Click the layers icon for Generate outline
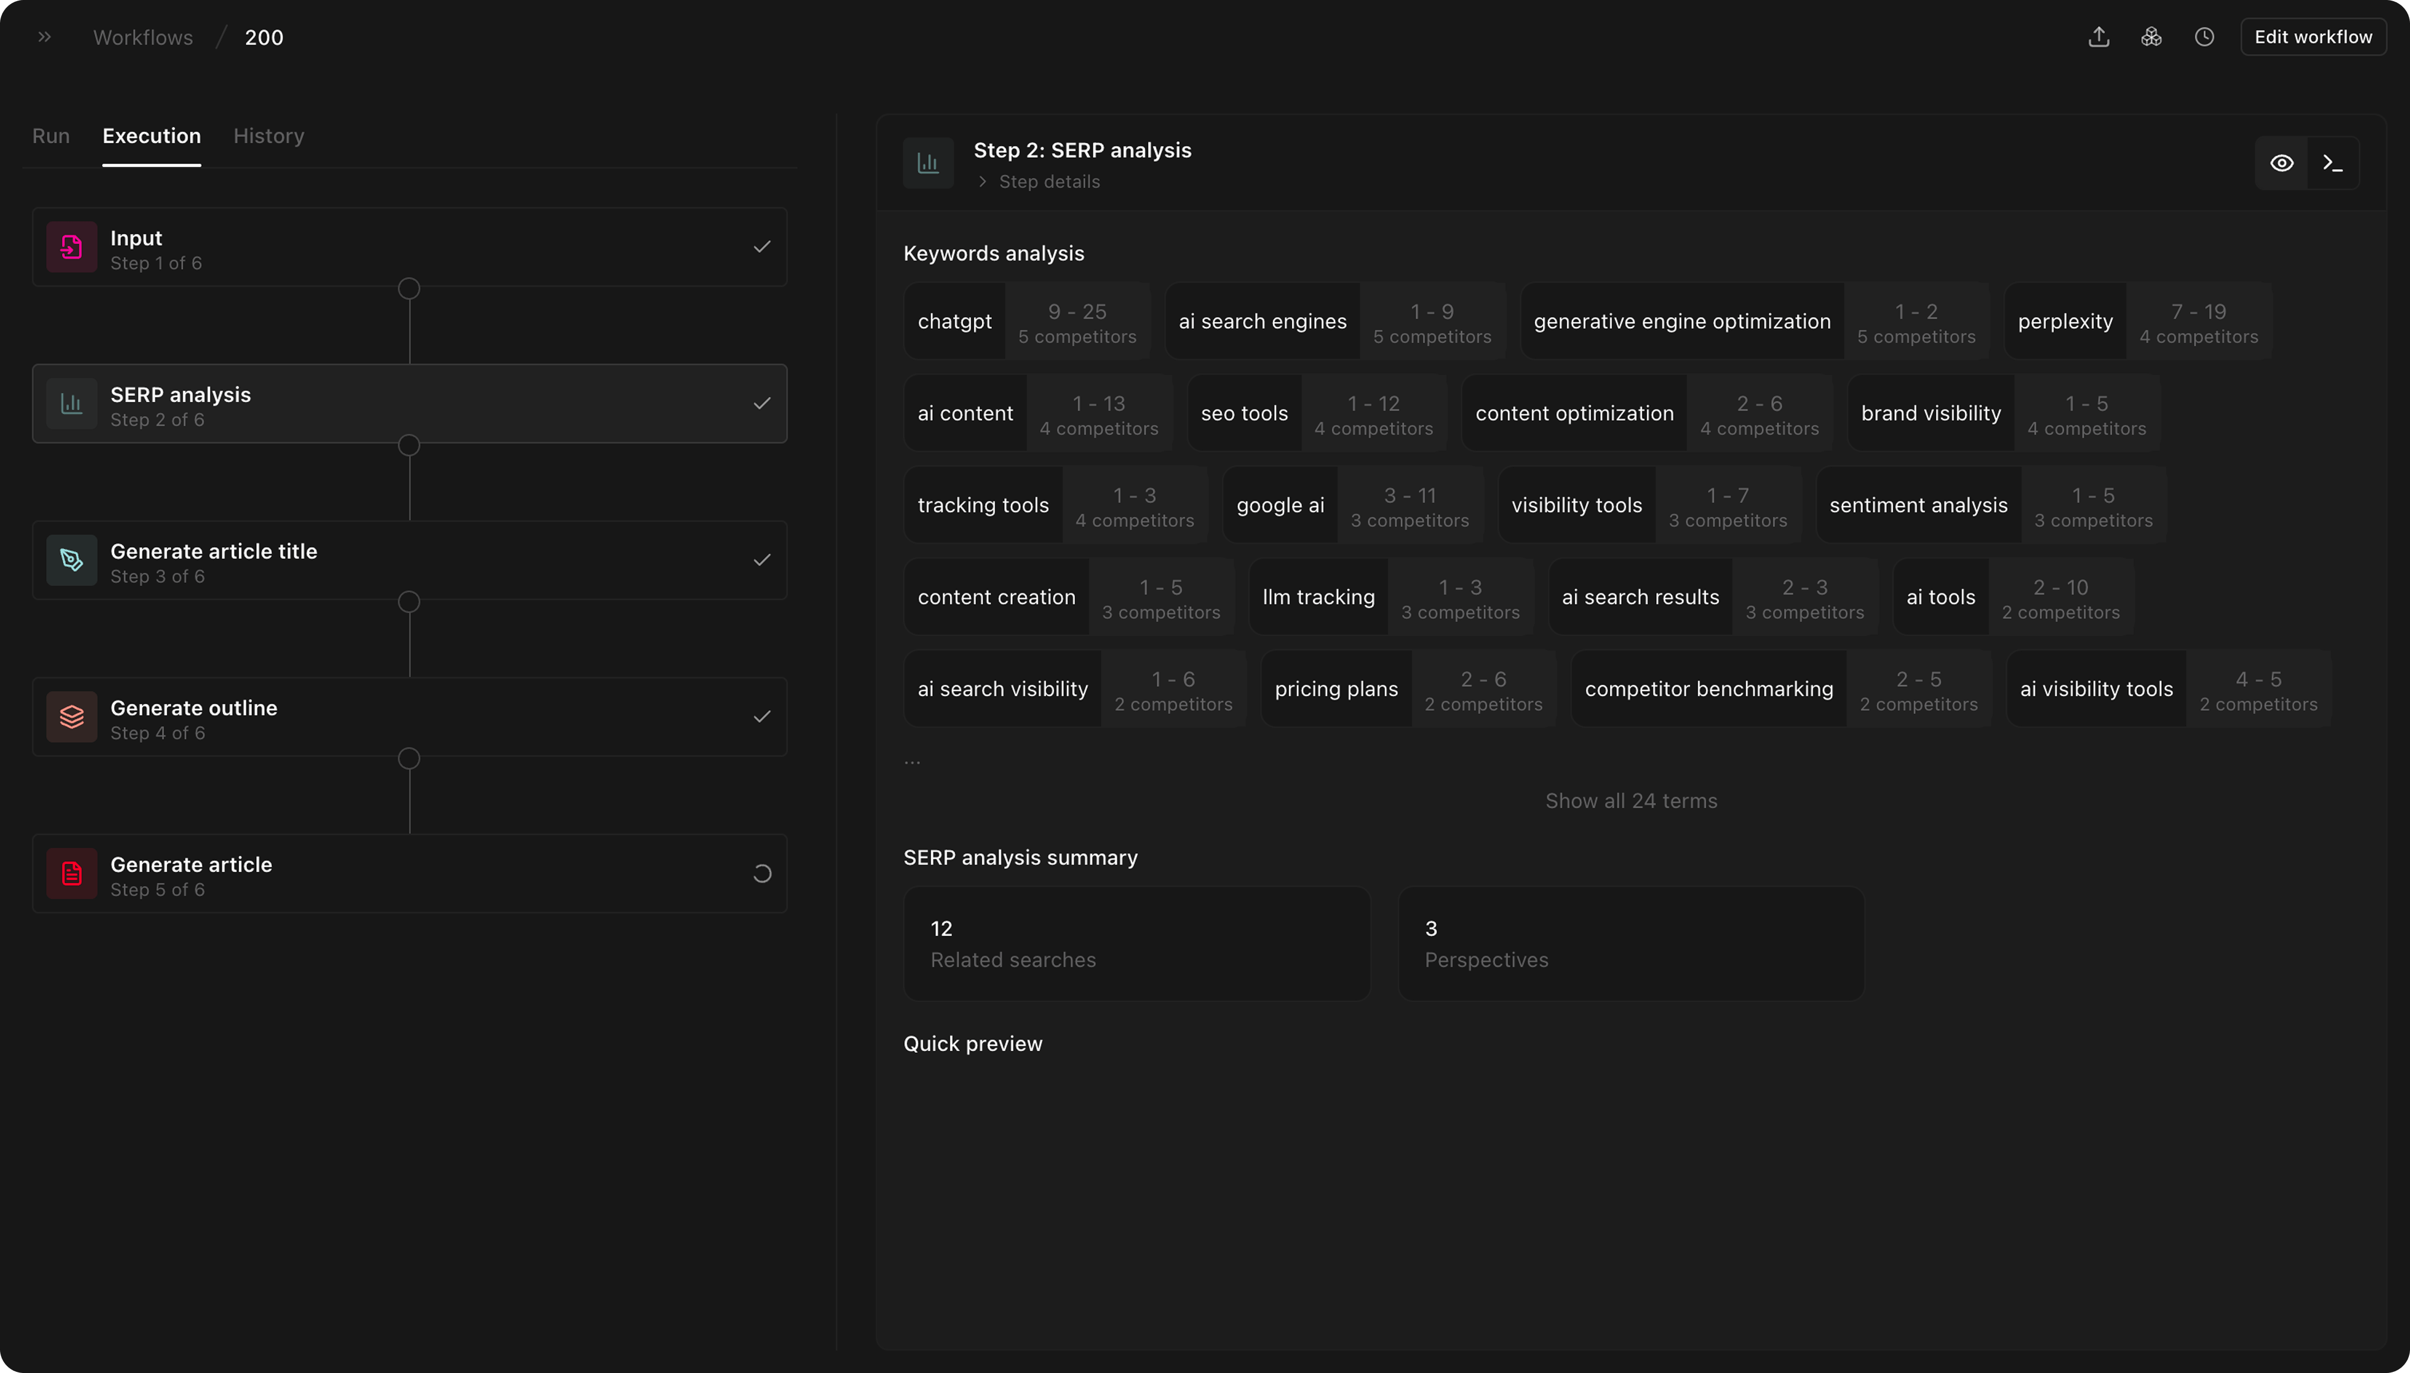This screenshot has height=1373, width=2410. (72, 717)
